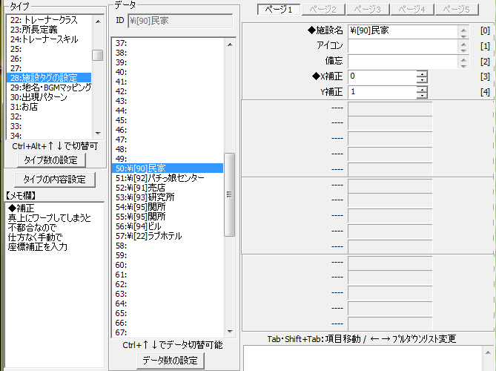Click down spinner of 備忘 field
The image size is (496, 371).
(463, 66)
